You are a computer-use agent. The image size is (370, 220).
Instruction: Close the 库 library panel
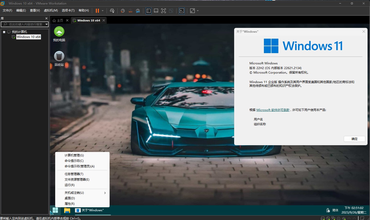coord(46,18)
